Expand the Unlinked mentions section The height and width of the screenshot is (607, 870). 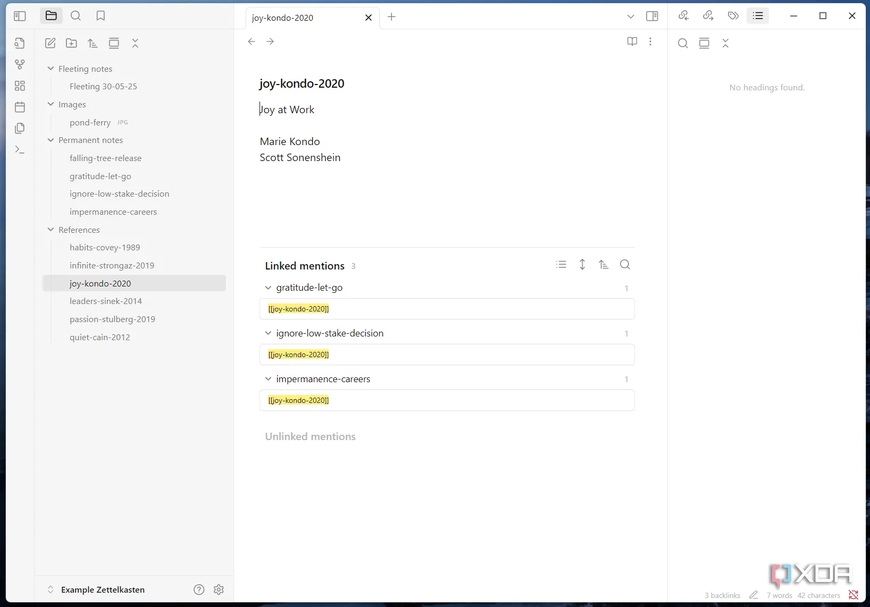tap(310, 436)
